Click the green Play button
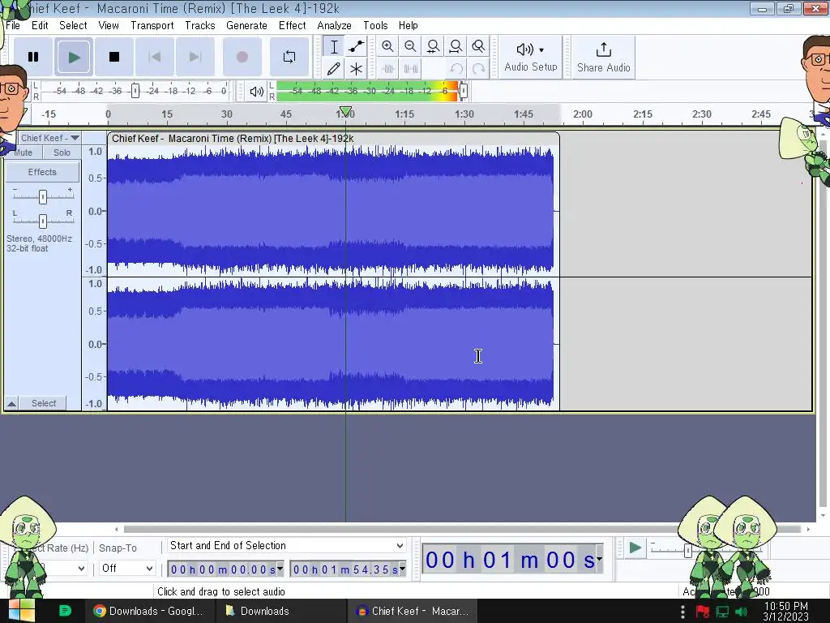Viewport: 830px width, 623px height. tap(74, 57)
